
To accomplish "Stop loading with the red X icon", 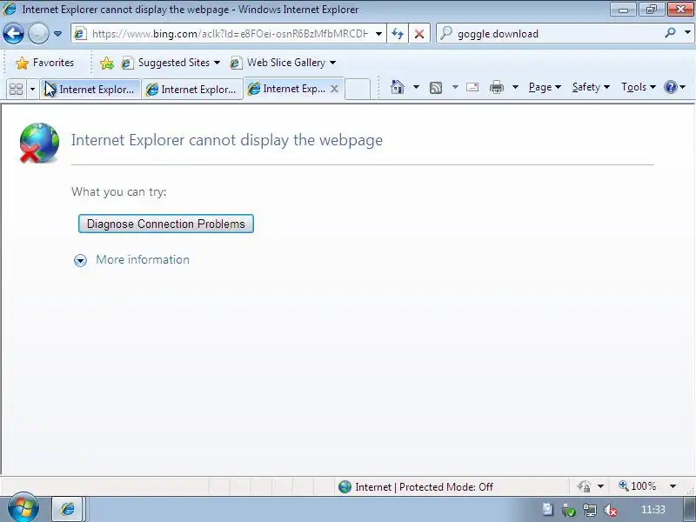I will 419,34.
